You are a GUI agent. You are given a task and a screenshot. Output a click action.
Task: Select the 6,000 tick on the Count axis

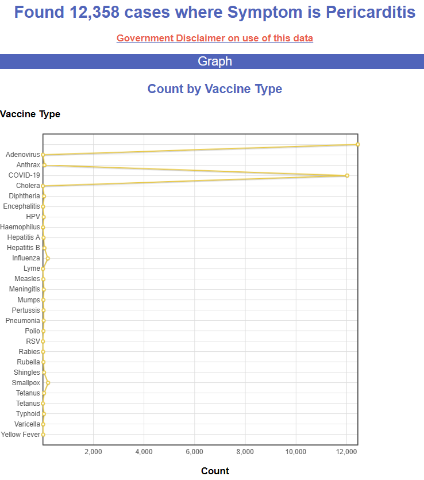click(195, 452)
